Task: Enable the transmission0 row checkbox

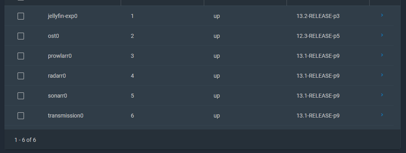Action: [21, 116]
